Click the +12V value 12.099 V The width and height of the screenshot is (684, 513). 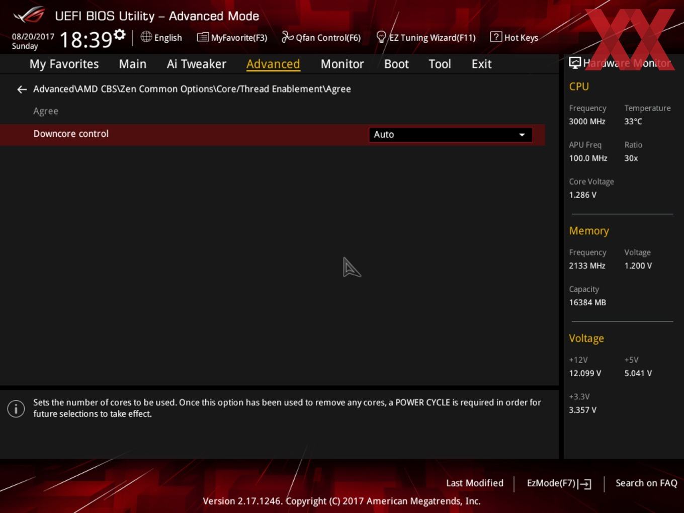pyautogui.click(x=585, y=373)
